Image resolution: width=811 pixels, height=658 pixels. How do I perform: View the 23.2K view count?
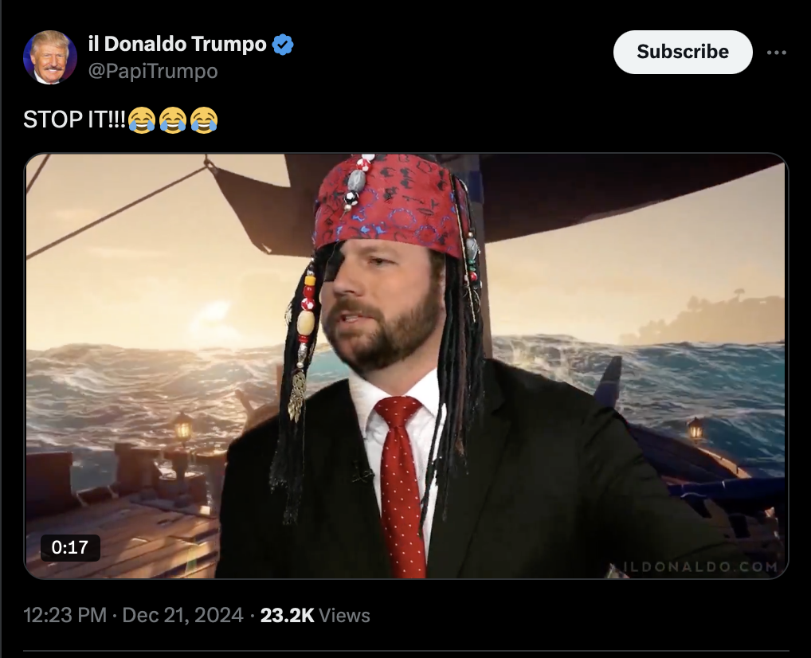click(287, 615)
